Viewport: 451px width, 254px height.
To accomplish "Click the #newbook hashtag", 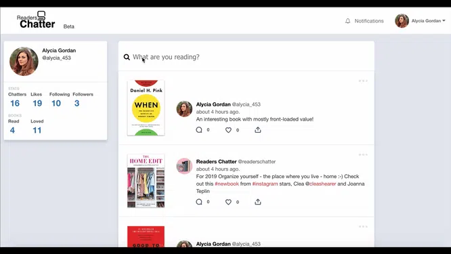I will pos(227,184).
